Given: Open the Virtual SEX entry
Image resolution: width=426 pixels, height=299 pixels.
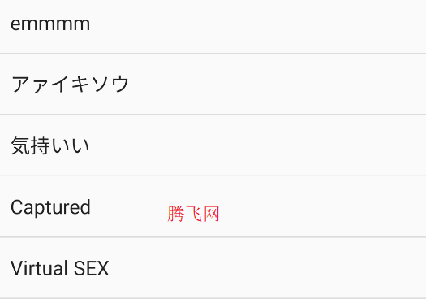Looking at the screenshot, I should (x=213, y=267).
